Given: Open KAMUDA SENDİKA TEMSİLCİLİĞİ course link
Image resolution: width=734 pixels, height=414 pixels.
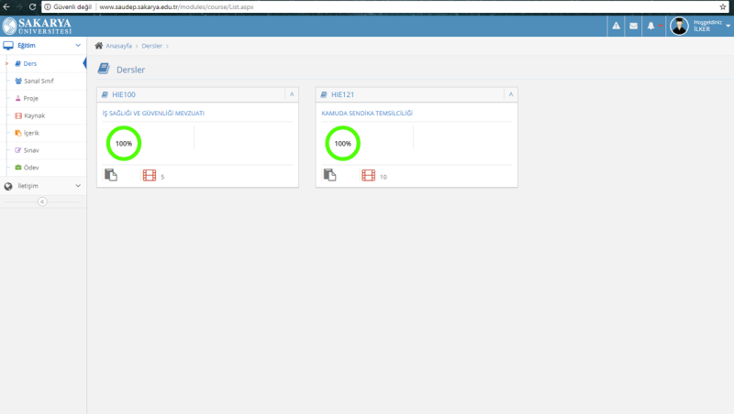Looking at the screenshot, I should (x=367, y=113).
